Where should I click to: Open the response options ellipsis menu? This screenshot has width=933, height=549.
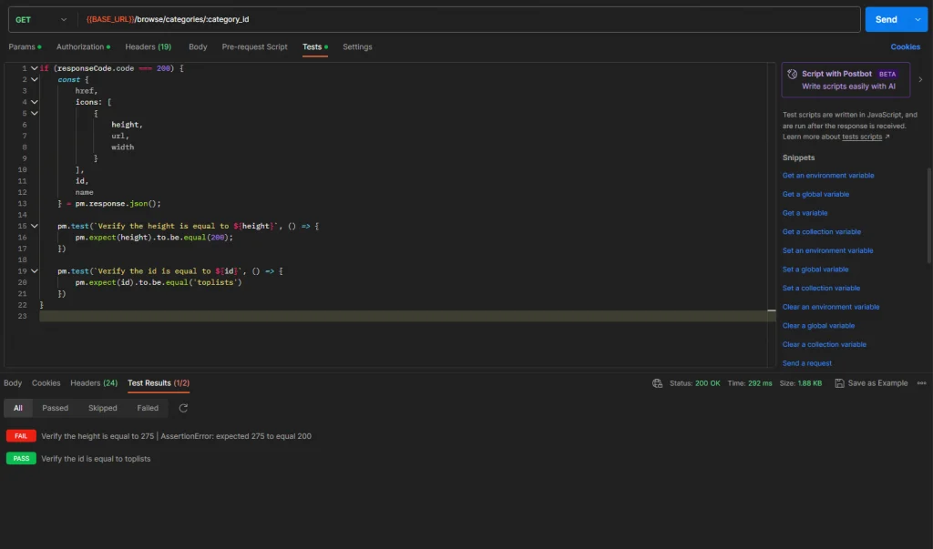click(x=921, y=383)
